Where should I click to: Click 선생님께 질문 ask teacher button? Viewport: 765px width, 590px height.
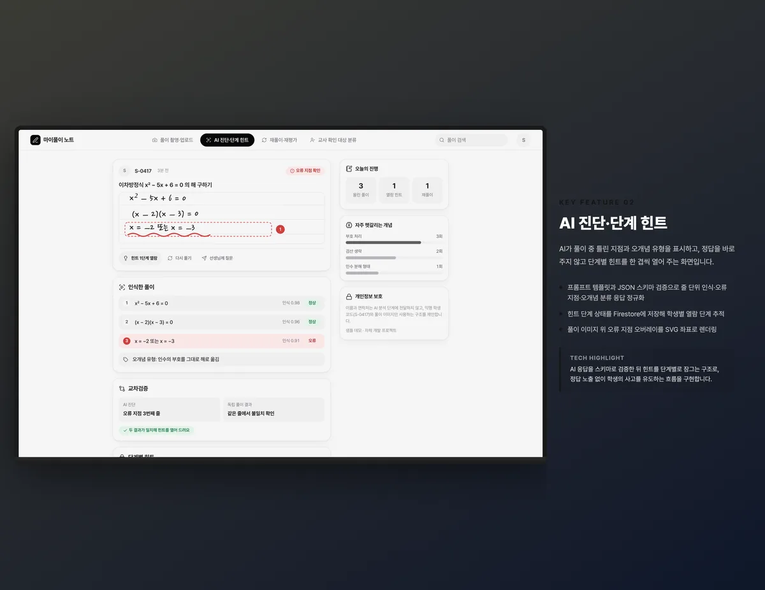(217, 258)
